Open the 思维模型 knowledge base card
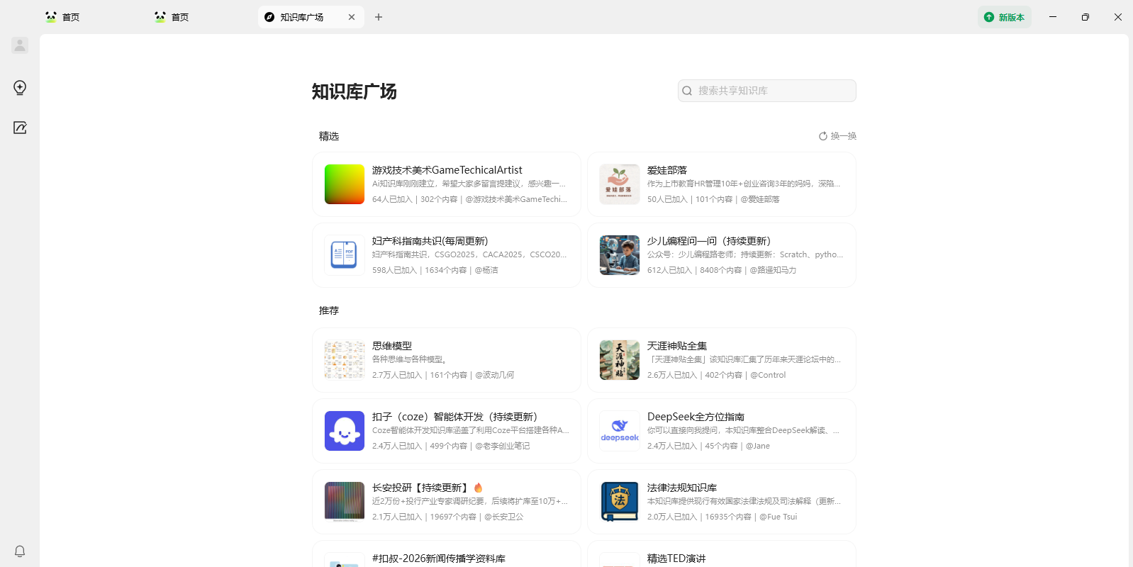1133x567 pixels. coord(446,360)
